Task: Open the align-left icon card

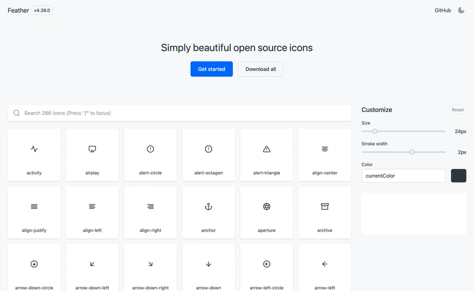Action: pos(92,212)
